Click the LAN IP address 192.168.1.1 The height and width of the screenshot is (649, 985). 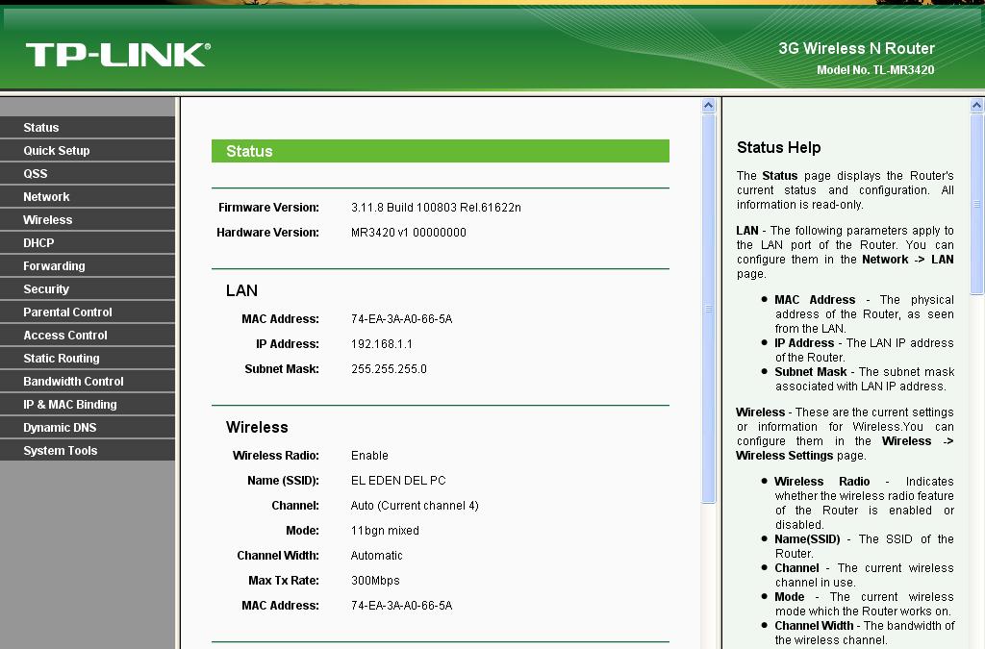pyautogui.click(x=381, y=344)
